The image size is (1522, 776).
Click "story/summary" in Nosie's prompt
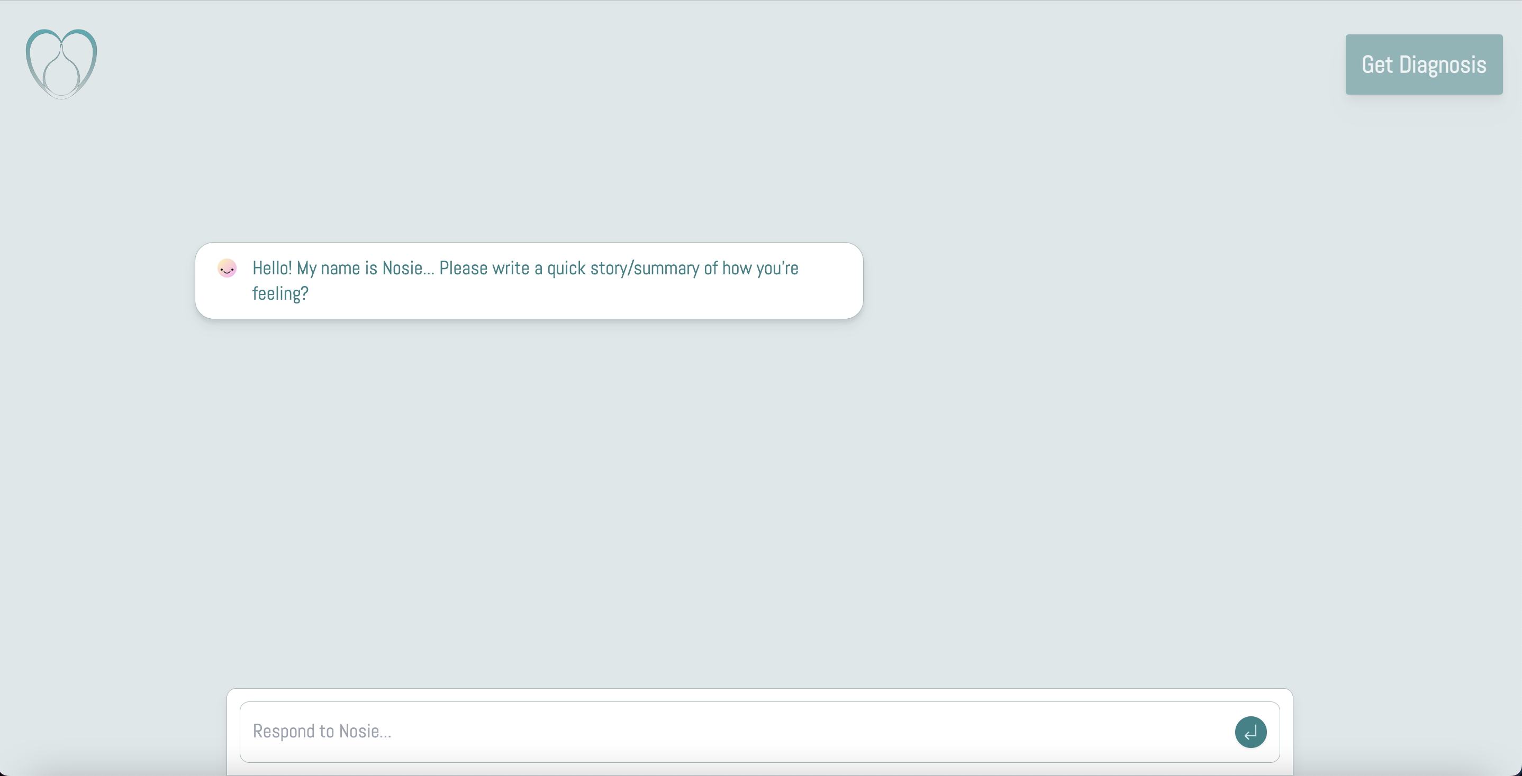pyautogui.click(x=645, y=269)
